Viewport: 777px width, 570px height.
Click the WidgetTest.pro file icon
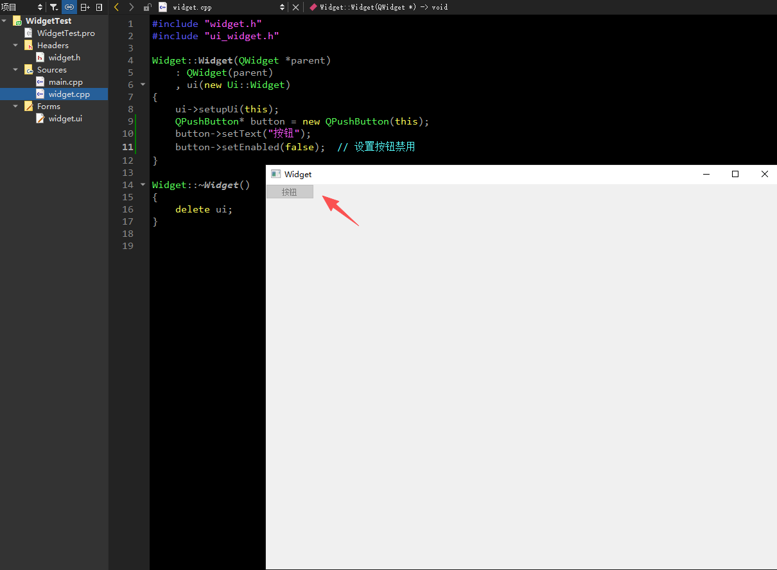tap(28, 33)
